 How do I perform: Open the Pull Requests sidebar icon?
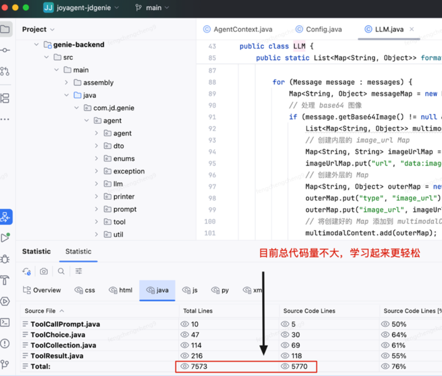point(5,71)
